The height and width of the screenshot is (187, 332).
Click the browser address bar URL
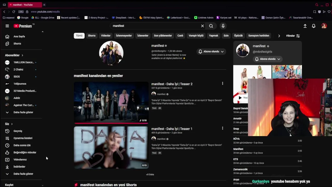45,12
